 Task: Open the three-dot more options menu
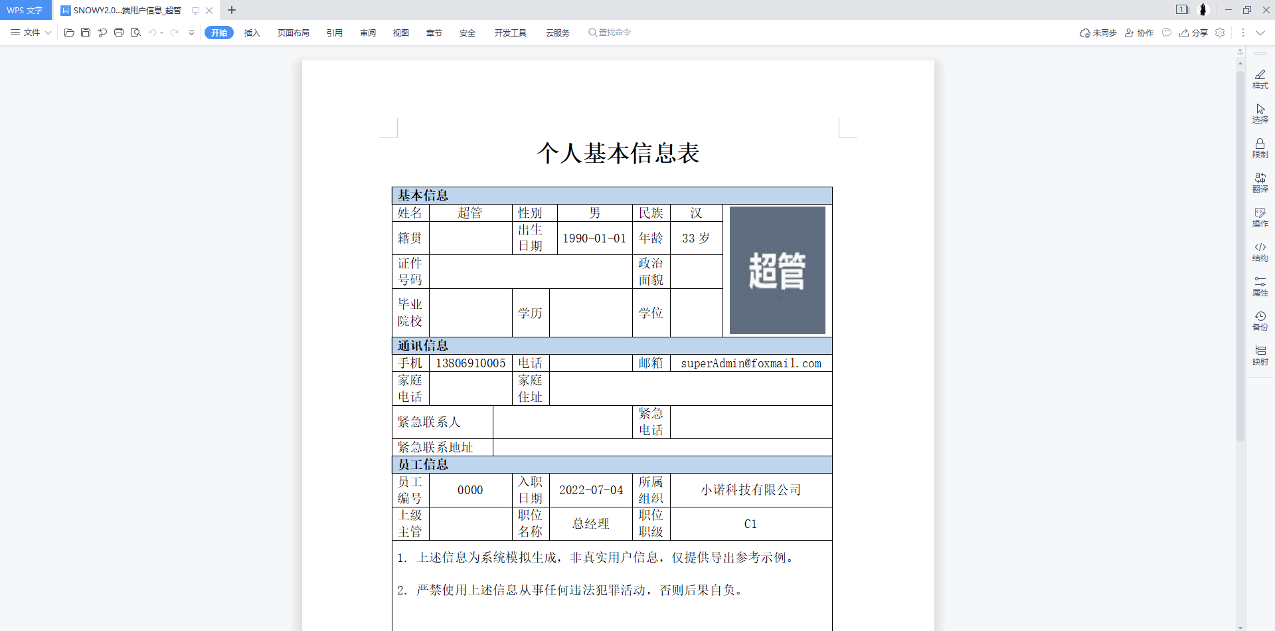[x=1243, y=33]
